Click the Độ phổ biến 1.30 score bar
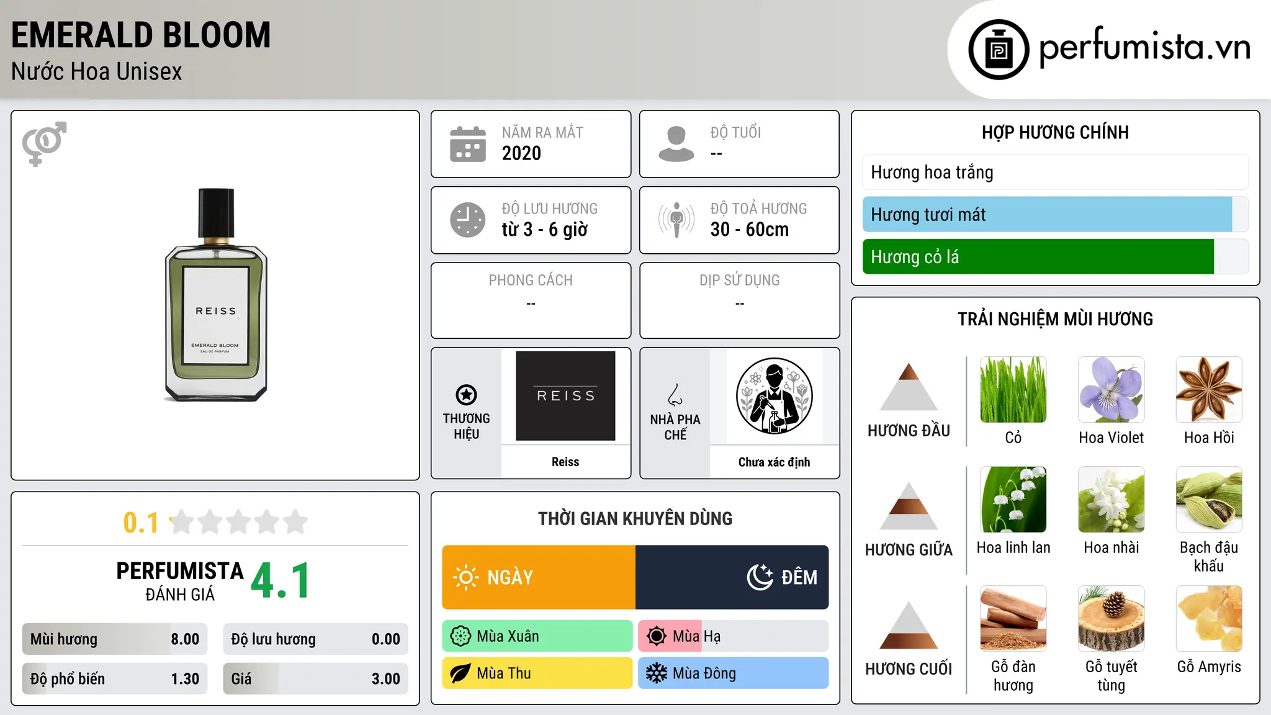This screenshot has height=715, width=1271. (x=115, y=679)
